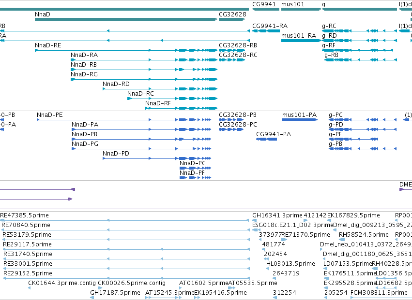Click the NnaD-PB protein label
Image resolution: width=412 pixels, height=300 pixels.
click(84, 134)
